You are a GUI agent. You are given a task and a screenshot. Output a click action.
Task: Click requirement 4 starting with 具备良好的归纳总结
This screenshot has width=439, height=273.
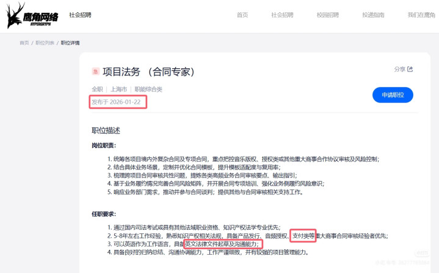click(x=208, y=252)
